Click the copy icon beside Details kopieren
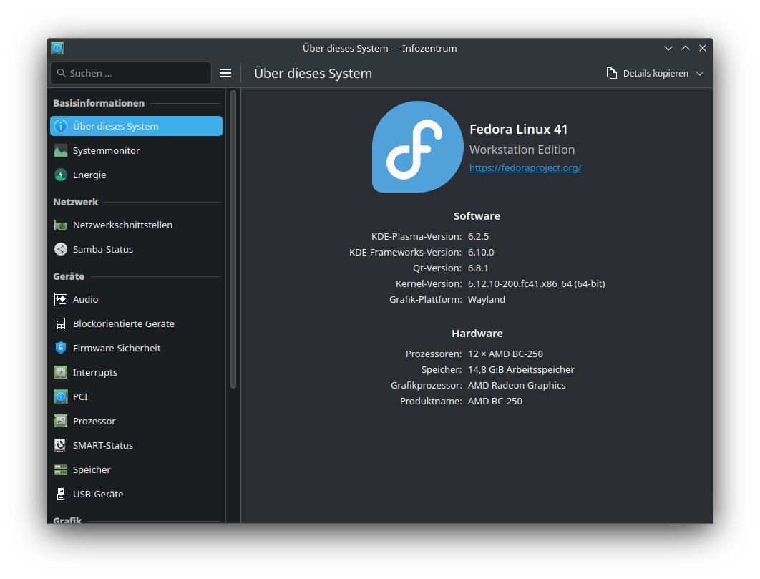This screenshot has width=760, height=579. click(x=612, y=73)
